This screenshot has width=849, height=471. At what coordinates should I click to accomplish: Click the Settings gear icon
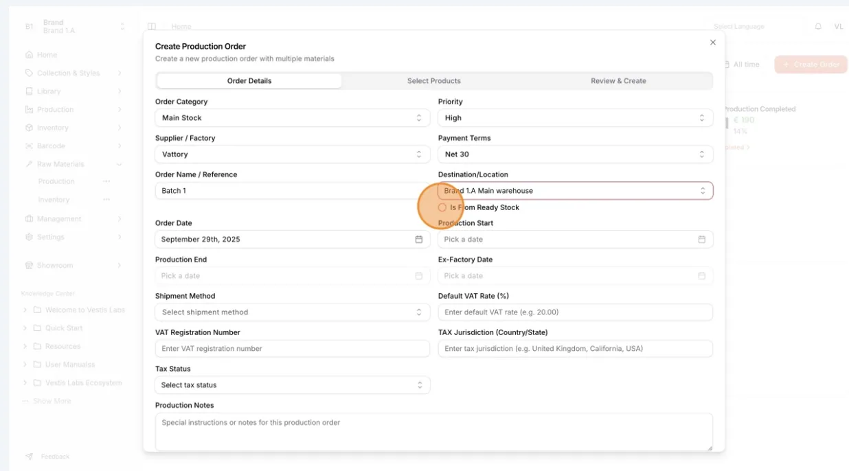click(x=29, y=237)
